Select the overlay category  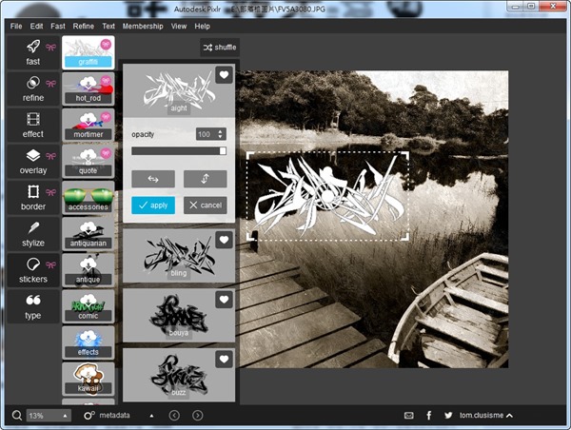tap(32, 161)
